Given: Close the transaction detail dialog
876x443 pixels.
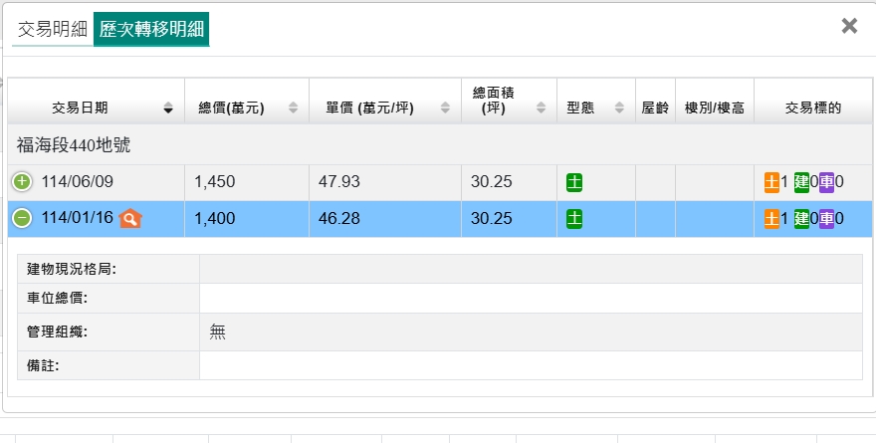Looking at the screenshot, I should (849, 26).
